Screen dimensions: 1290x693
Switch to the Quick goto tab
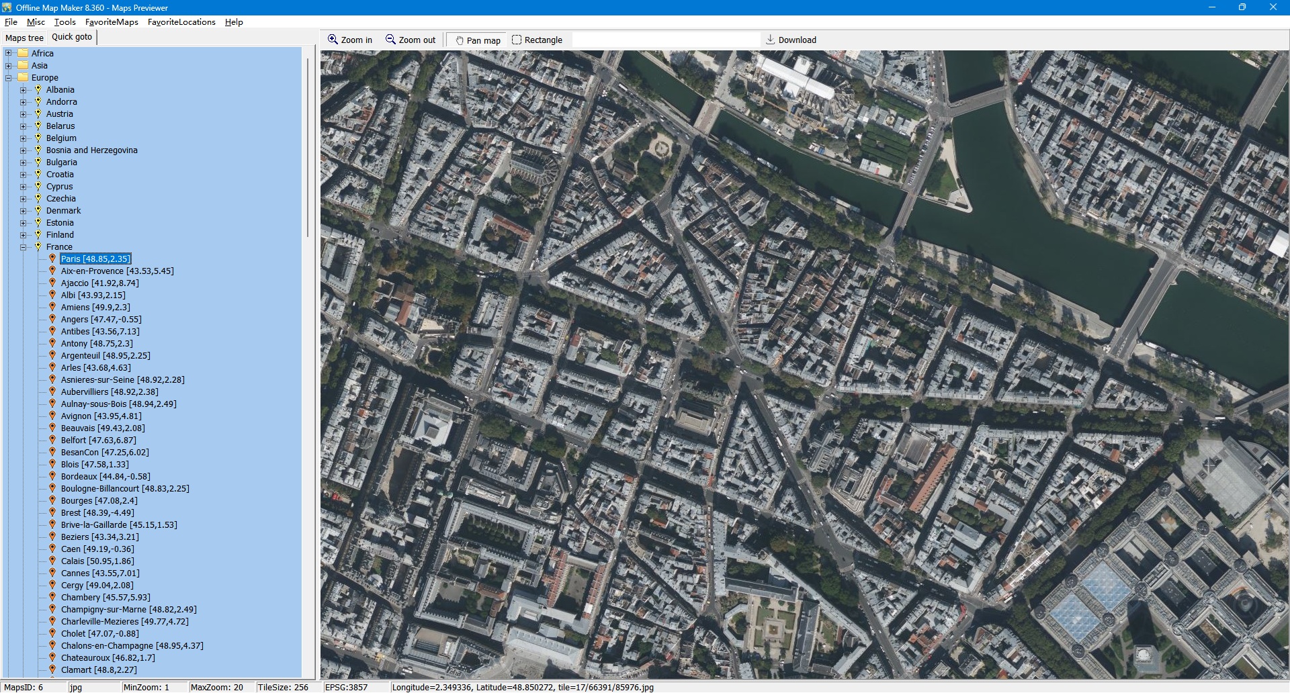(72, 37)
